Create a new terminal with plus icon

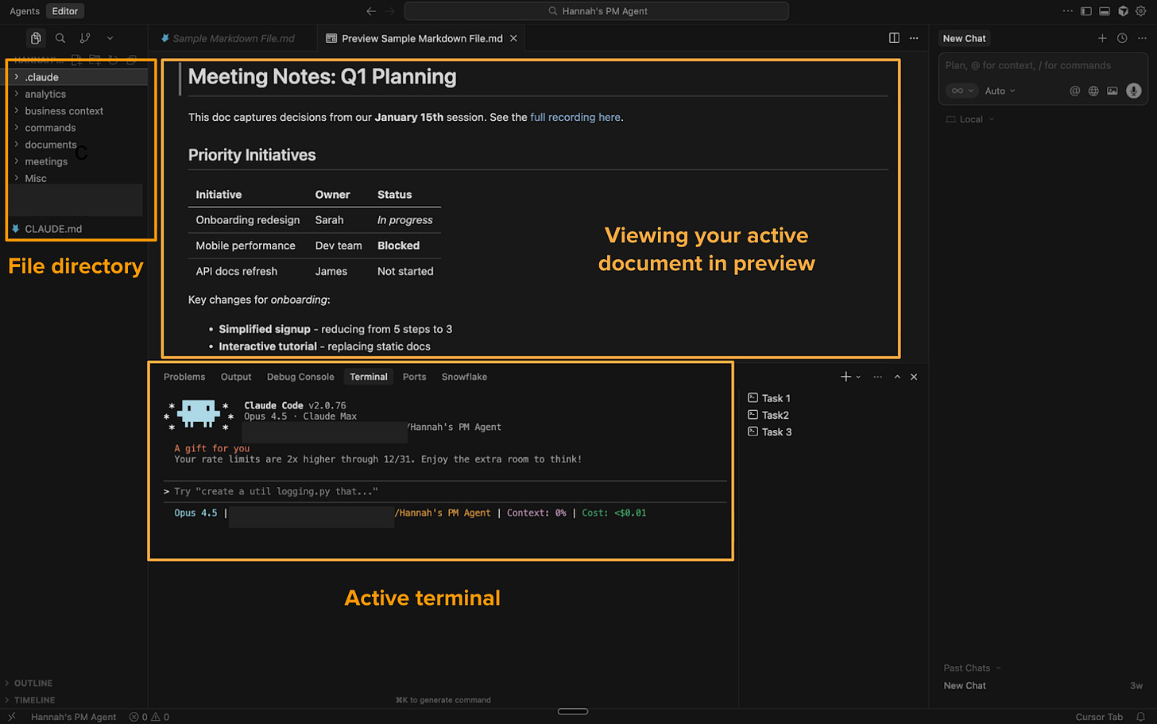point(845,377)
